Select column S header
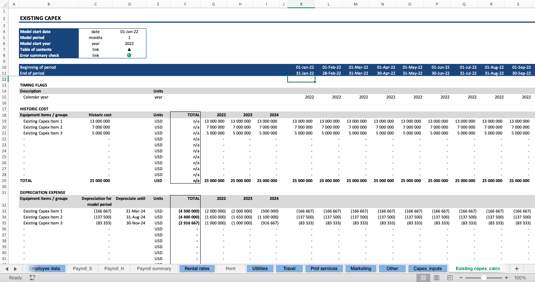This screenshot has width=535, height=282. (x=518, y=4)
